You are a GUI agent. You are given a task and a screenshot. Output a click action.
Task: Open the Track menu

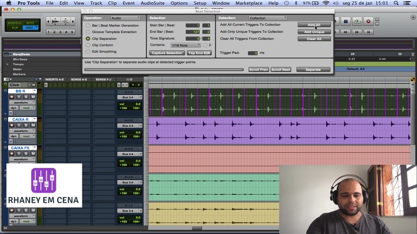point(96,3)
